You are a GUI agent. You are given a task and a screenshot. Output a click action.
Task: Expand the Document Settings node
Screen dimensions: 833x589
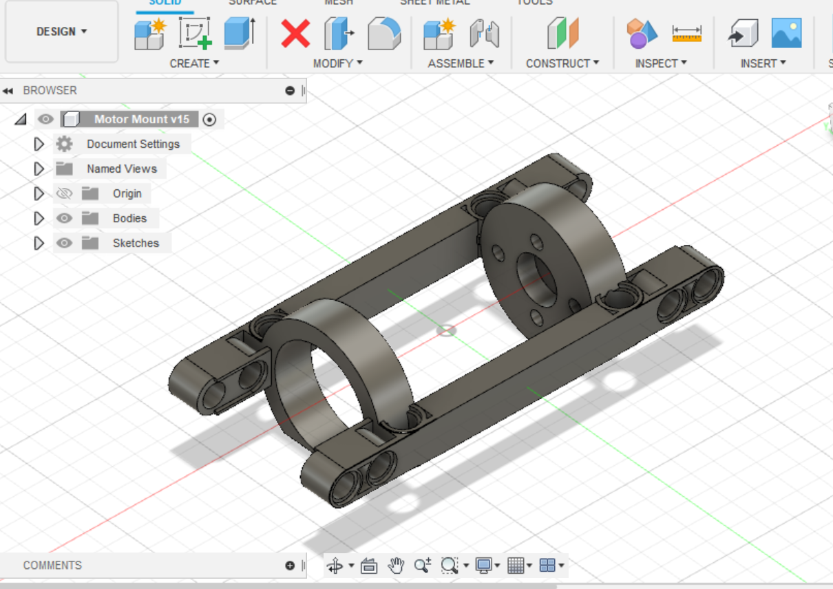coord(39,144)
